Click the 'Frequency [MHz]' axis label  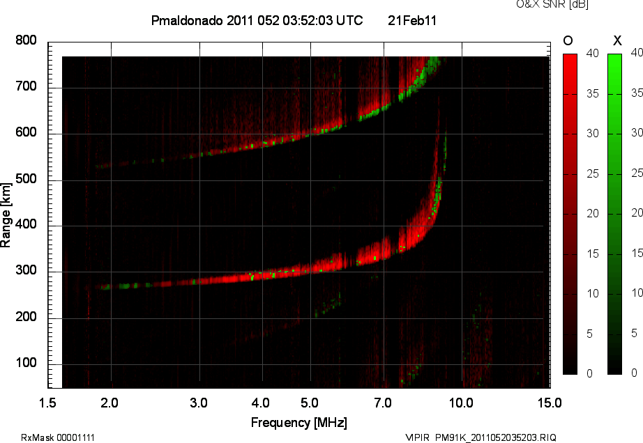tap(299, 423)
